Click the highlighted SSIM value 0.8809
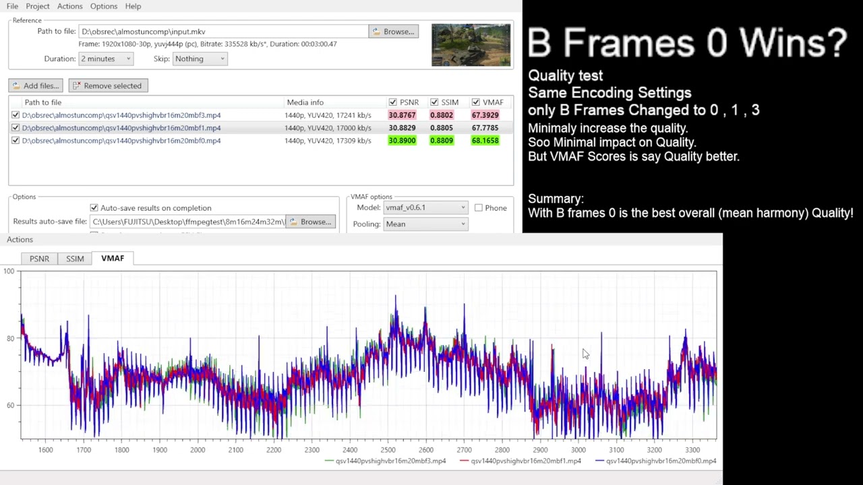The width and height of the screenshot is (863, 485). coord(442,141)
